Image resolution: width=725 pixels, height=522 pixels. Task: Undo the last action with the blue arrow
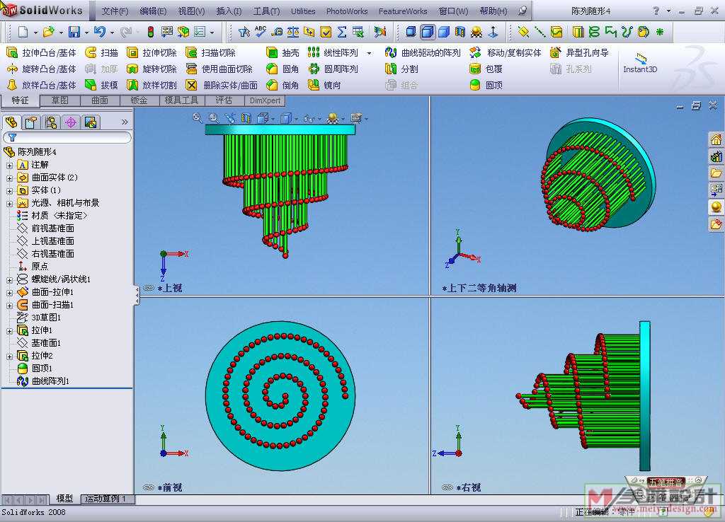click(99, 31)
